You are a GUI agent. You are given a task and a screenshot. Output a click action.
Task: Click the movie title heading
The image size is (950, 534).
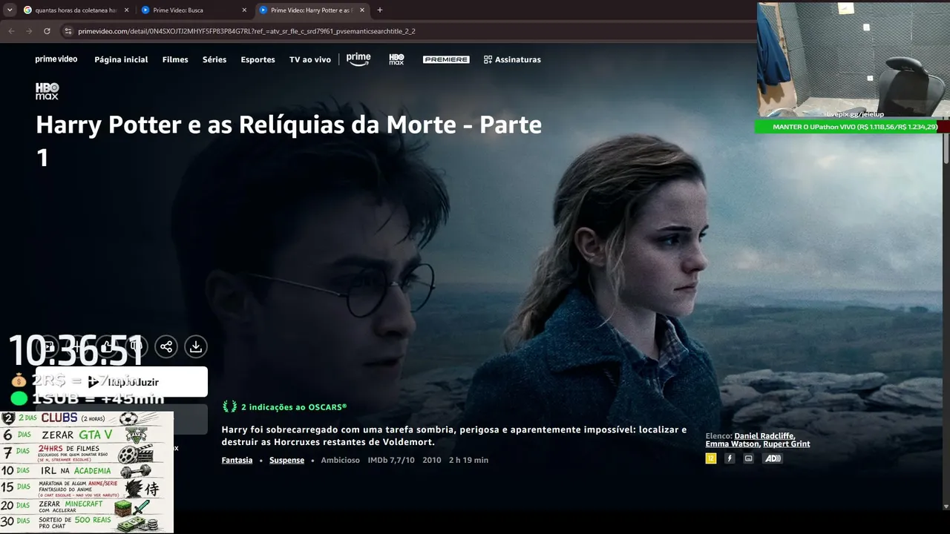[x=289, y=141]
